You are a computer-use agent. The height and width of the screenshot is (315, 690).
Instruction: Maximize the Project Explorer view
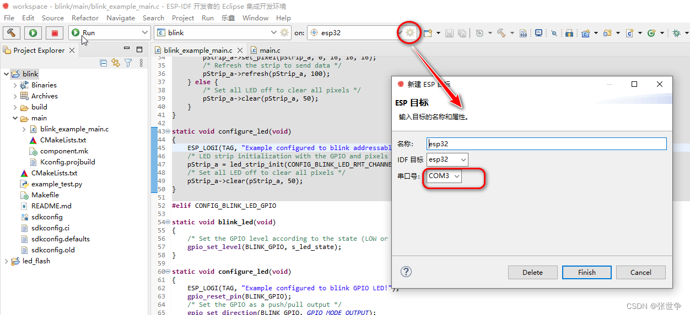coord(140,49)
